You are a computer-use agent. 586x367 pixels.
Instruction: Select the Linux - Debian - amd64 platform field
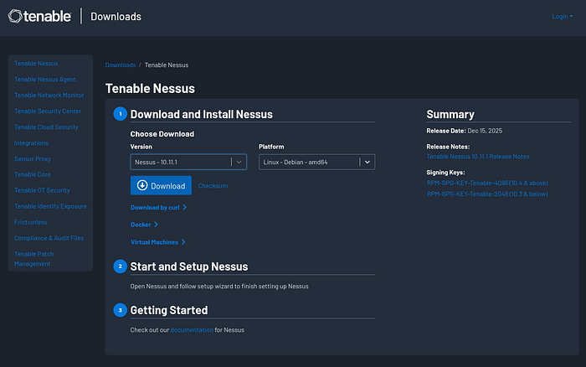click(x=317, y=162)
